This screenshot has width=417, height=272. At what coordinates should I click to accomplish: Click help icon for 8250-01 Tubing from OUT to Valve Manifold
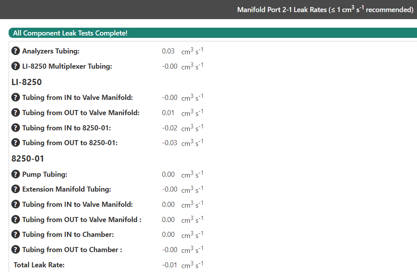[x=16, y=219]
